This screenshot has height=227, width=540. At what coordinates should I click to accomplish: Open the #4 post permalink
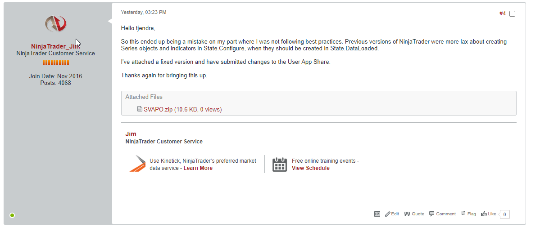coord(502,13)
